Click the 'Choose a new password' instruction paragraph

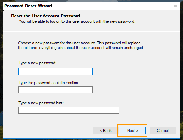(x=81, y=45)
